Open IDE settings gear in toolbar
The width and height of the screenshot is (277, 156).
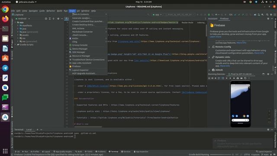pos(271,15)
